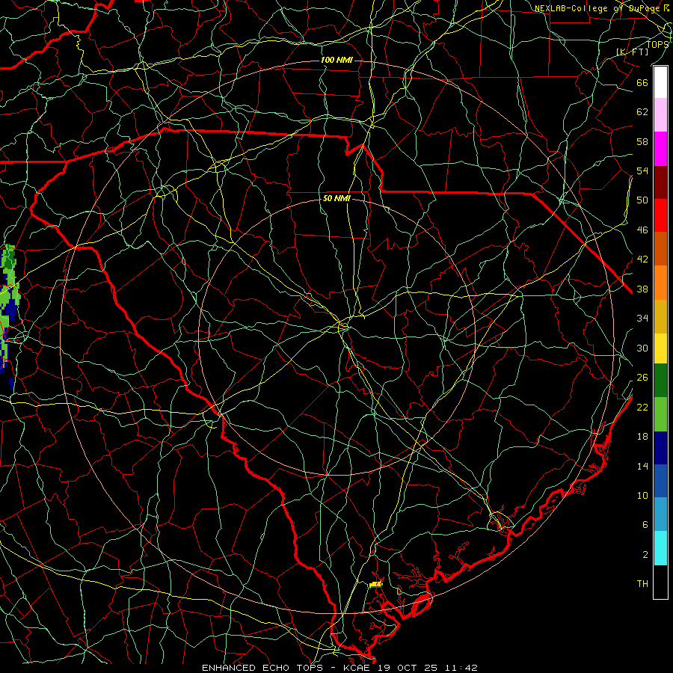The height and width of the screenshot is (673, 673).
Task: Click the '100 NMI' range ring label
Action: click(x=336, y=60)
